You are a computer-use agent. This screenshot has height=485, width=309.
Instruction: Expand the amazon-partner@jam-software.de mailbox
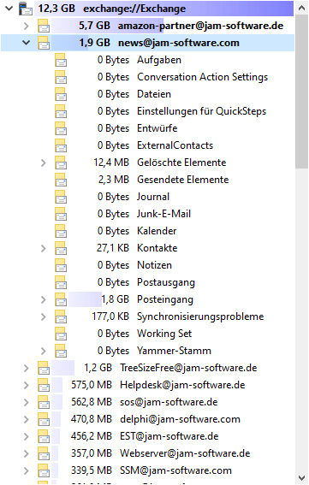point(27,26)
